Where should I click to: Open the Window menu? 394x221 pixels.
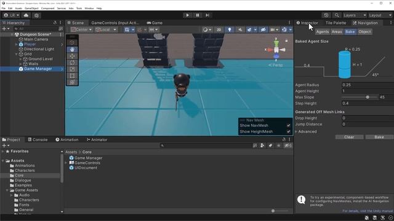89,8
